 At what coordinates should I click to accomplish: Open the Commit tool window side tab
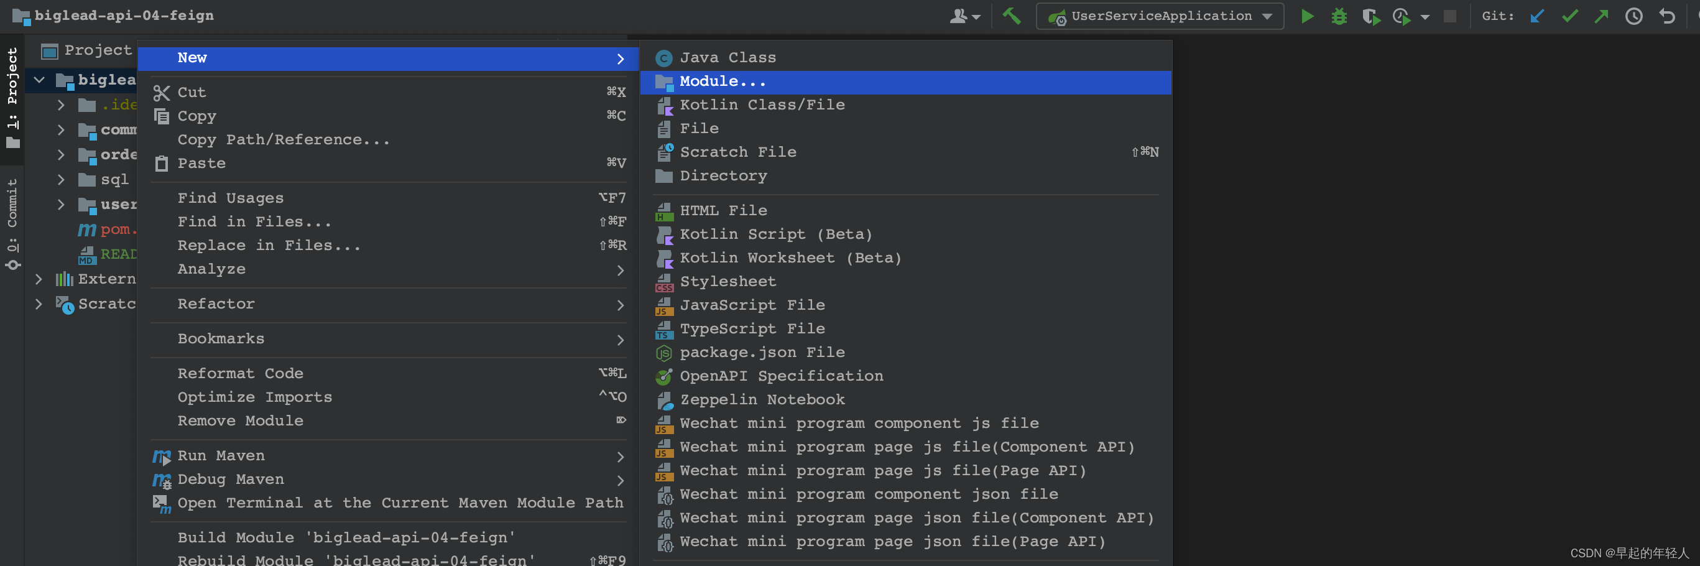click(12, 225)
